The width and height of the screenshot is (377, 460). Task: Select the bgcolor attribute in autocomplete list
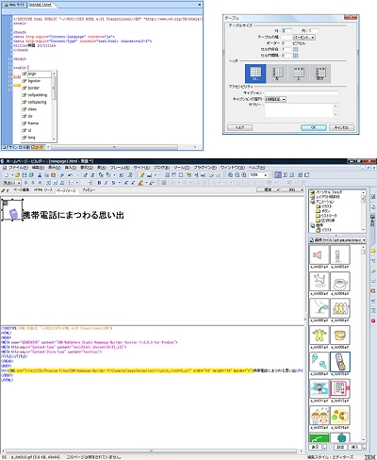pos(34,81)
